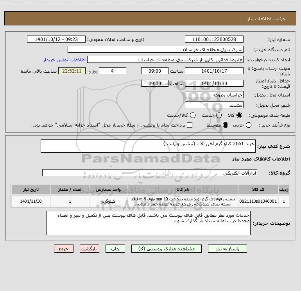Click response deadline date 1401/10/17
The width and height of the screenshot is (301, 291).
coord(214,71)
